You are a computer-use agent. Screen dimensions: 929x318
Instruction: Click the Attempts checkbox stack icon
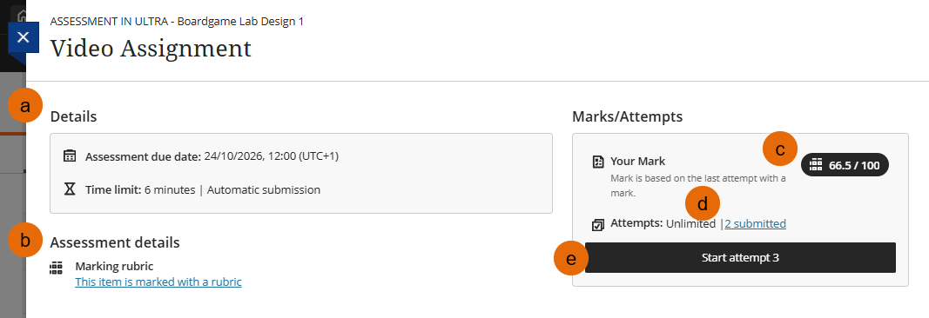point(598,225)
